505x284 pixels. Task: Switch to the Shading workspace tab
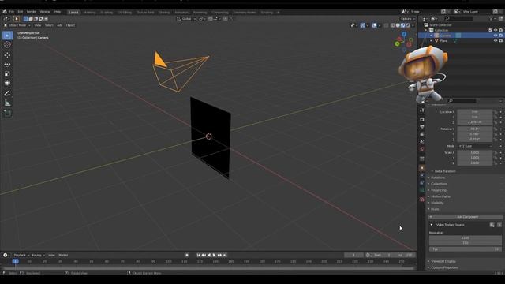click(x=164, y=13)
